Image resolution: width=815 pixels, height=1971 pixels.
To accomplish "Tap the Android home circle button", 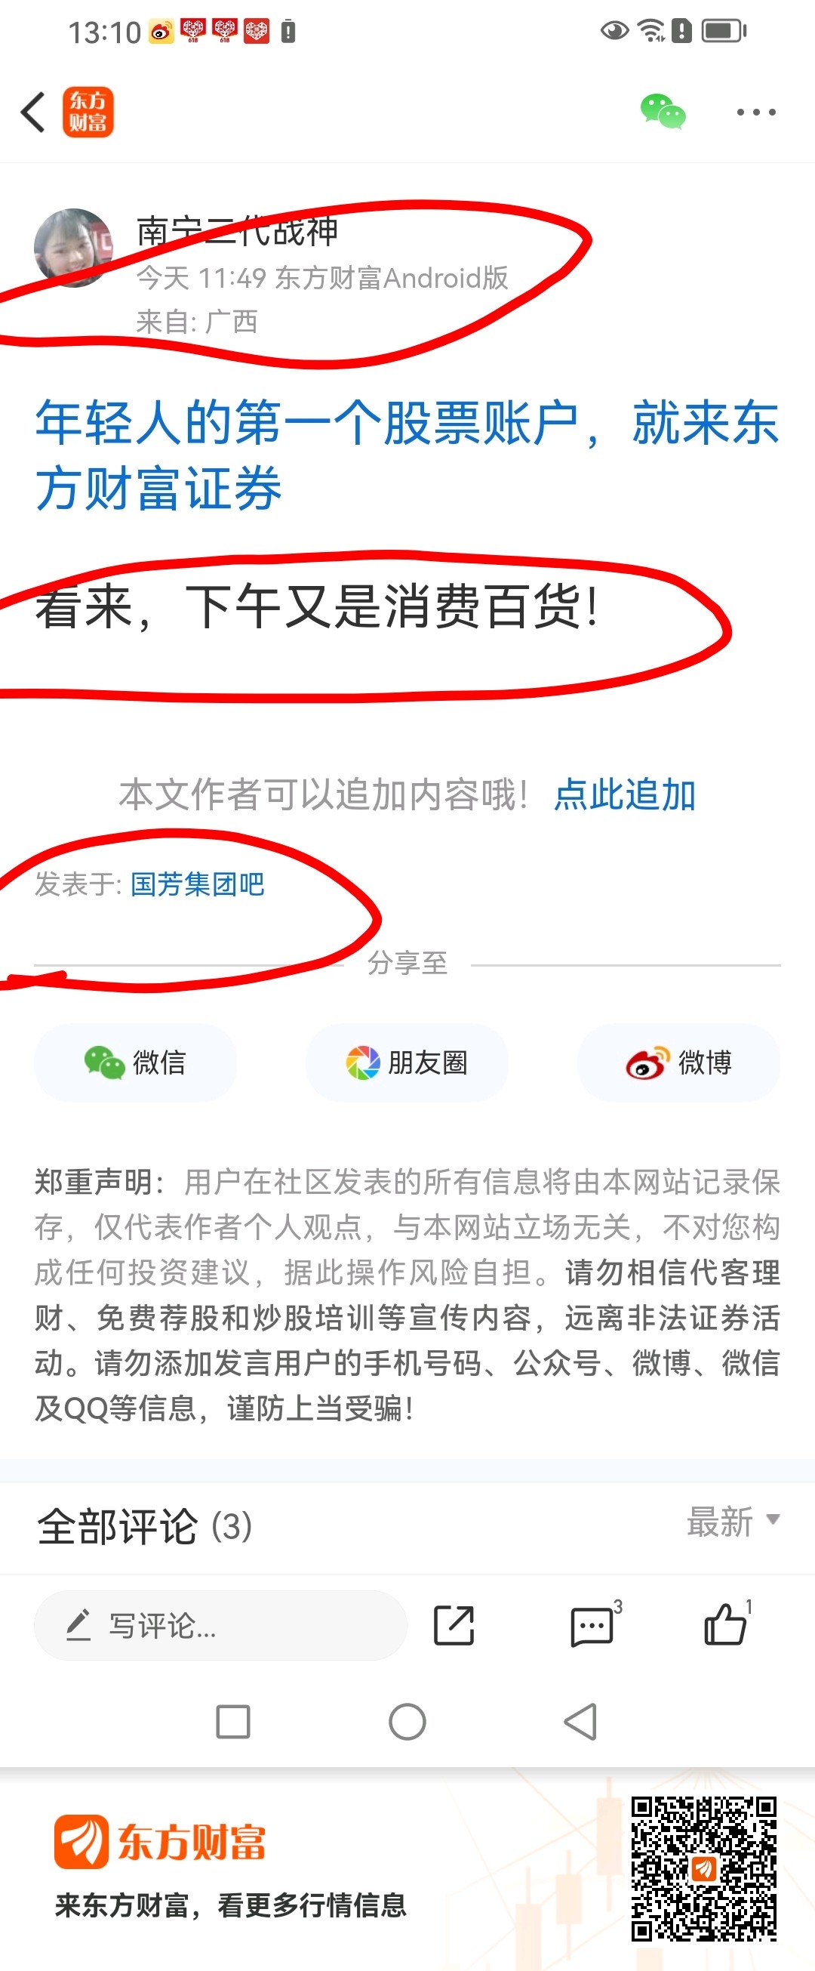I will (x=407, y=1722).
